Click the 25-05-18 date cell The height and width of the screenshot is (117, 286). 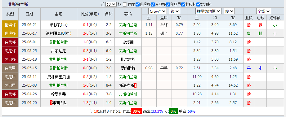click(29, 59)
